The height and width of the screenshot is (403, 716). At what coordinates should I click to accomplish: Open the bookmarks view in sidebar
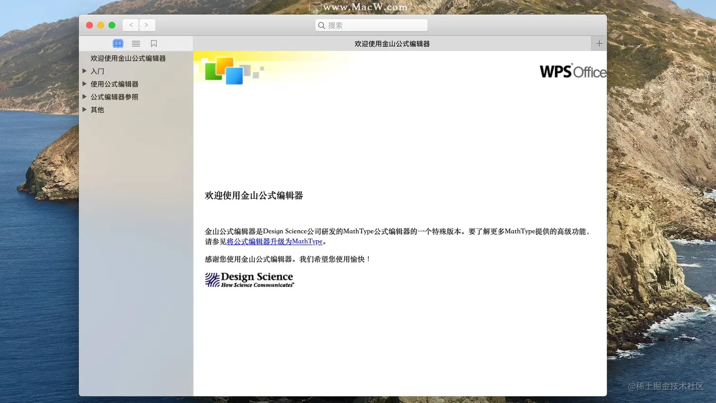[x=154, y=44]
